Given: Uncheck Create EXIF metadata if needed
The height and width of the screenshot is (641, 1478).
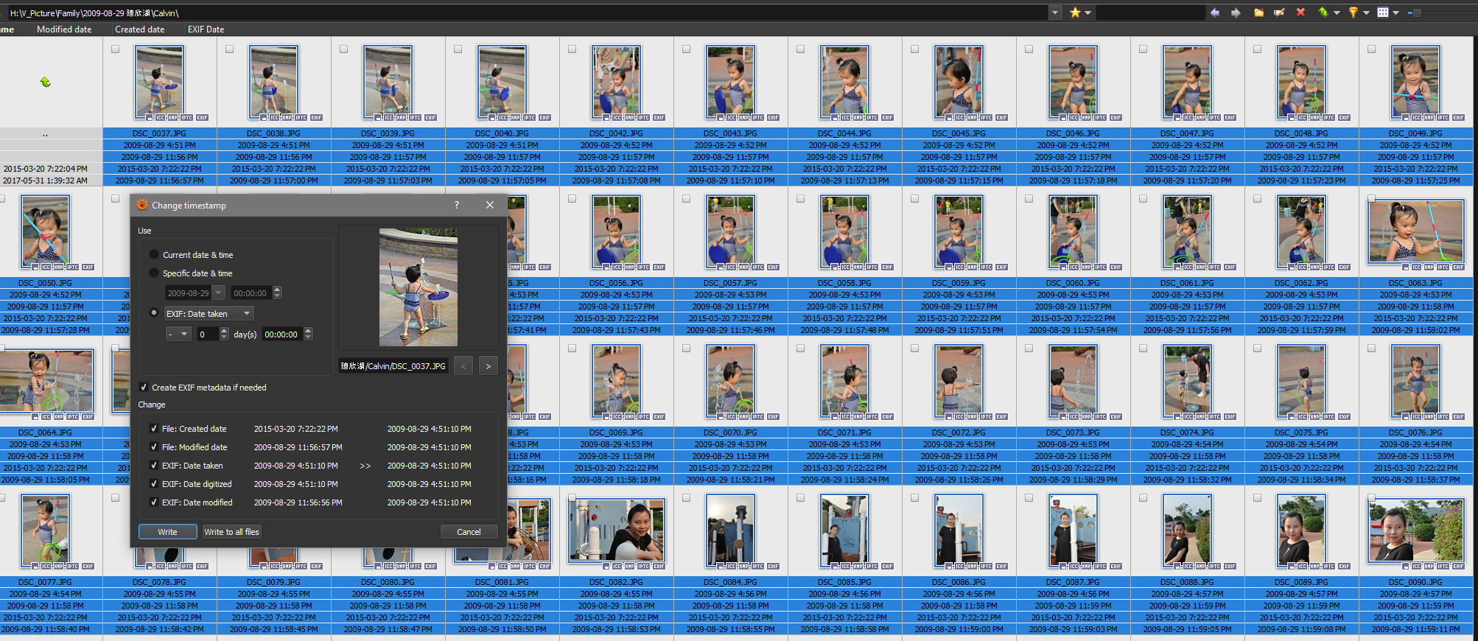Looking at the screenshot, I should click(144, 388).
